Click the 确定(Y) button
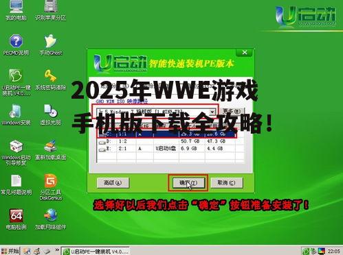The height and width of the screenshot is (255, 343). 188,183
